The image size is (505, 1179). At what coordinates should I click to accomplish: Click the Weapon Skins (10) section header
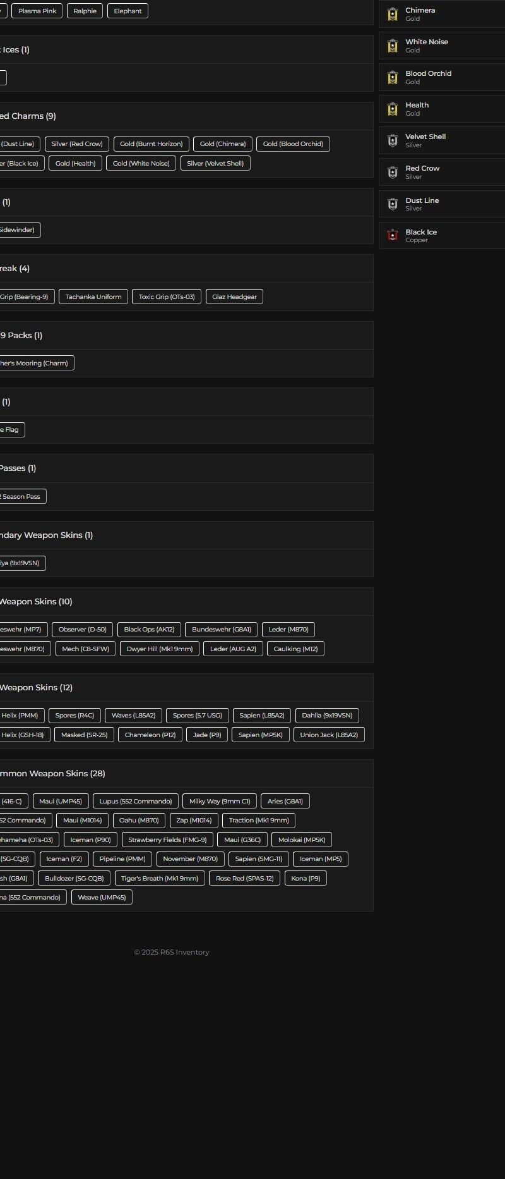(35, 602)
